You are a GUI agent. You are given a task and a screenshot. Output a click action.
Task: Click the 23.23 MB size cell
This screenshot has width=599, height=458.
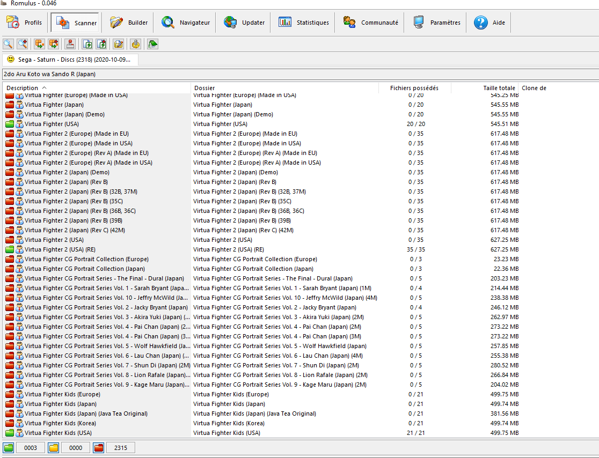click(506, 259)
